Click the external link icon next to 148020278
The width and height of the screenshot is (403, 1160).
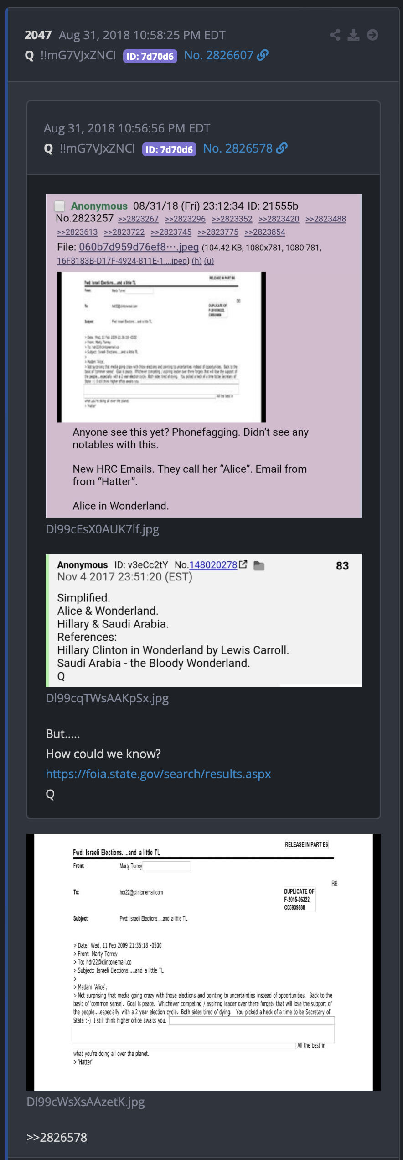(243, 564)
